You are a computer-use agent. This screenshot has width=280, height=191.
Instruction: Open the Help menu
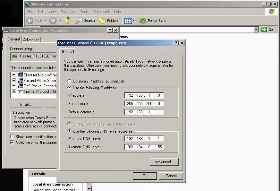coord(117,12)
